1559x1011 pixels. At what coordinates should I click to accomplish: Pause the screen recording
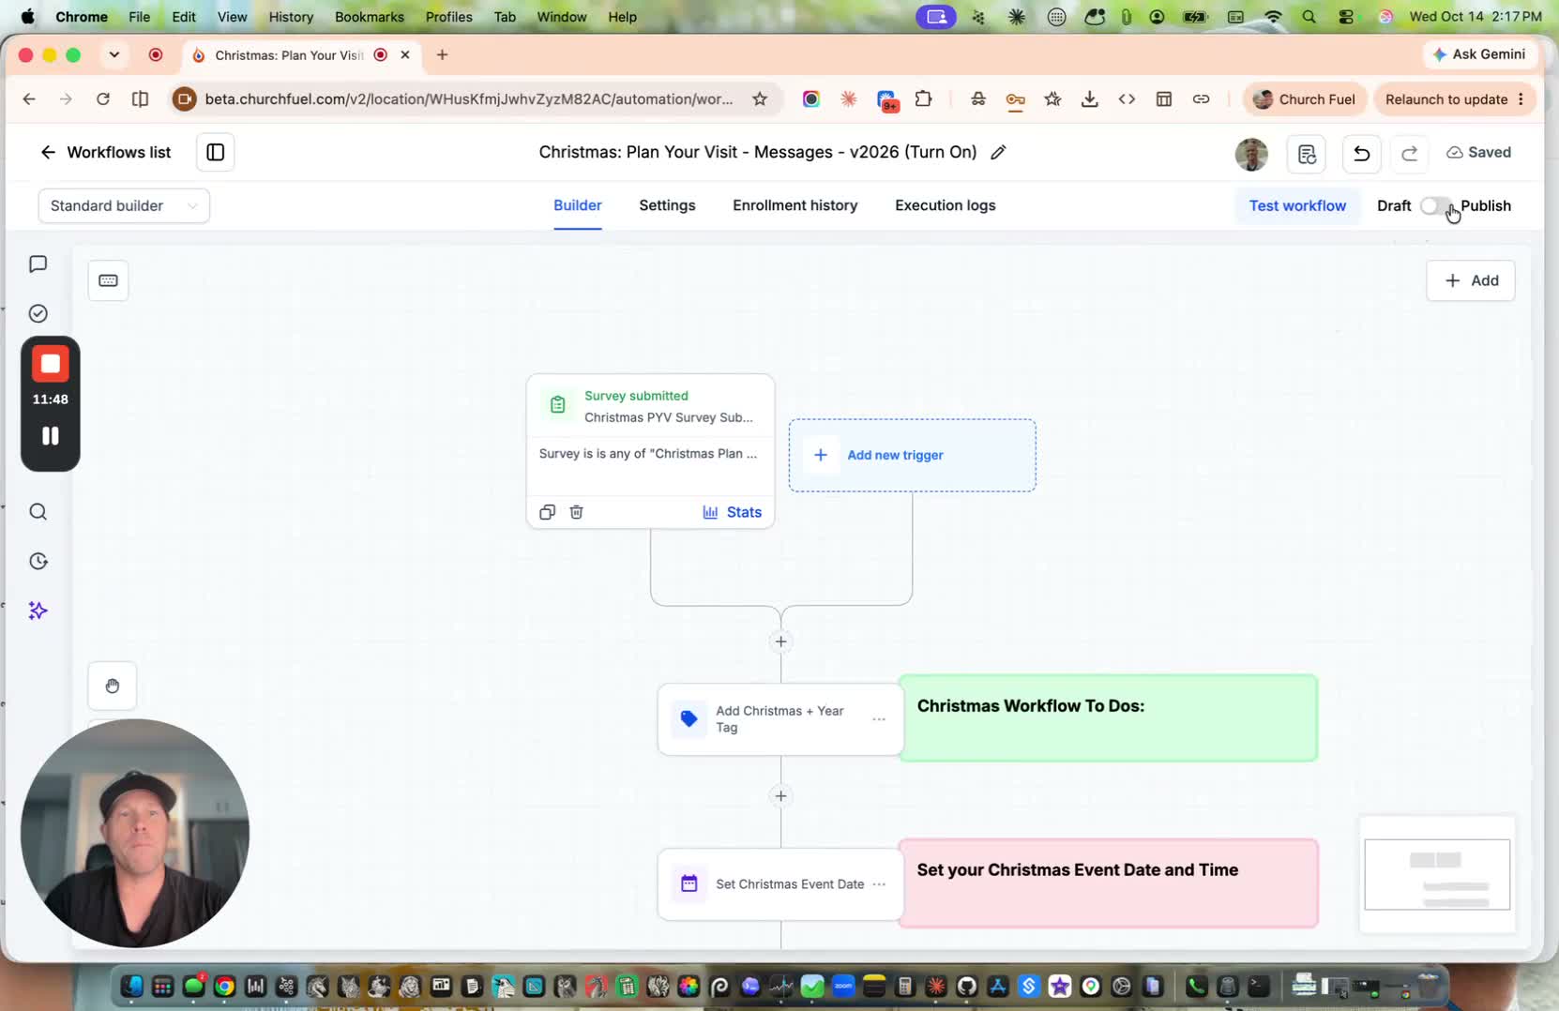point(51,436)
